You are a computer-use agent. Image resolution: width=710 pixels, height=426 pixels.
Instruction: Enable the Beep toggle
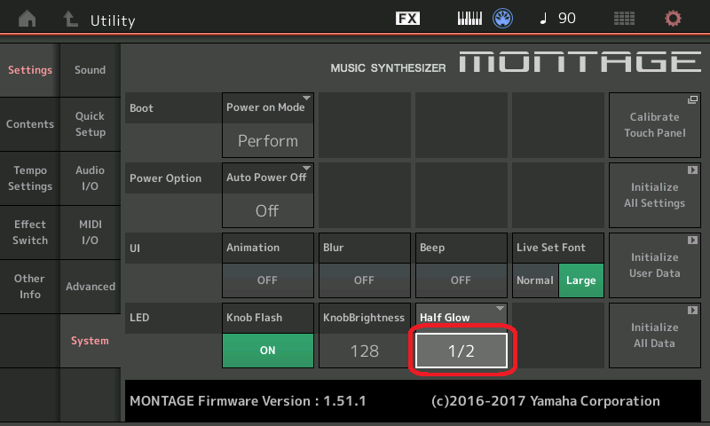tap(461, 280)
